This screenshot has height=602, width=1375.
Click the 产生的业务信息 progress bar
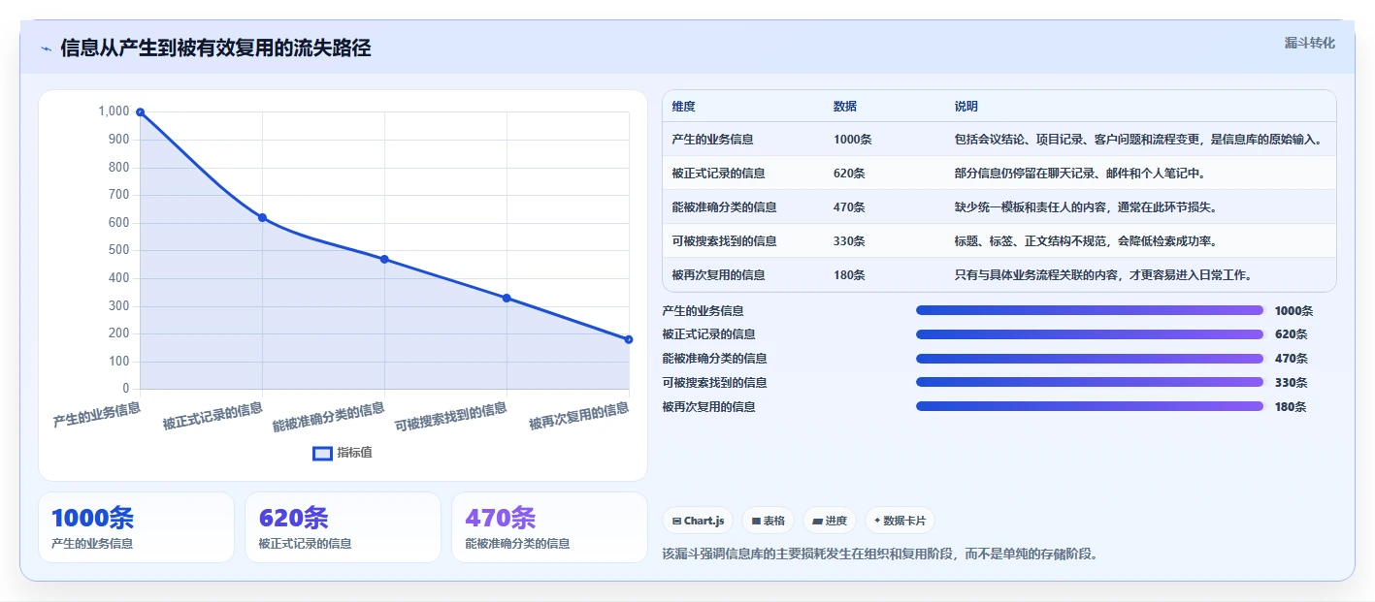click(x=1090, y=310)
